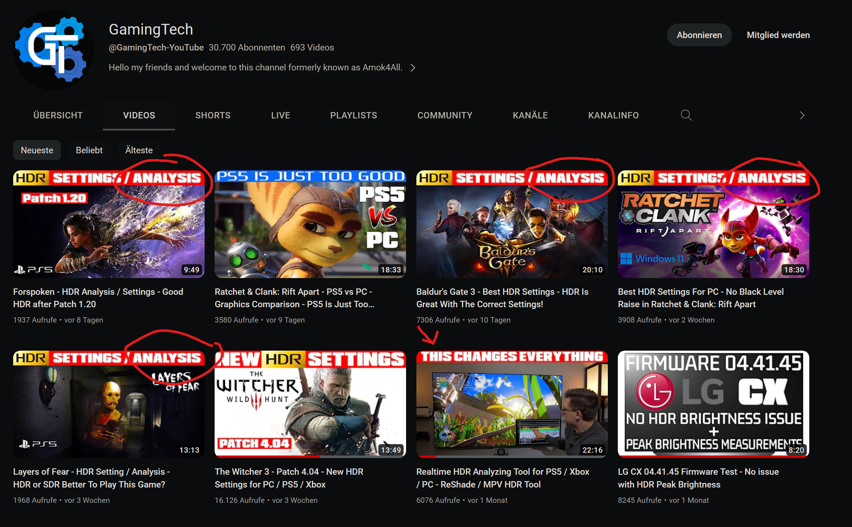Open the SHORTS tab
This screenshot has height=527, width=852.
[213, 115]
